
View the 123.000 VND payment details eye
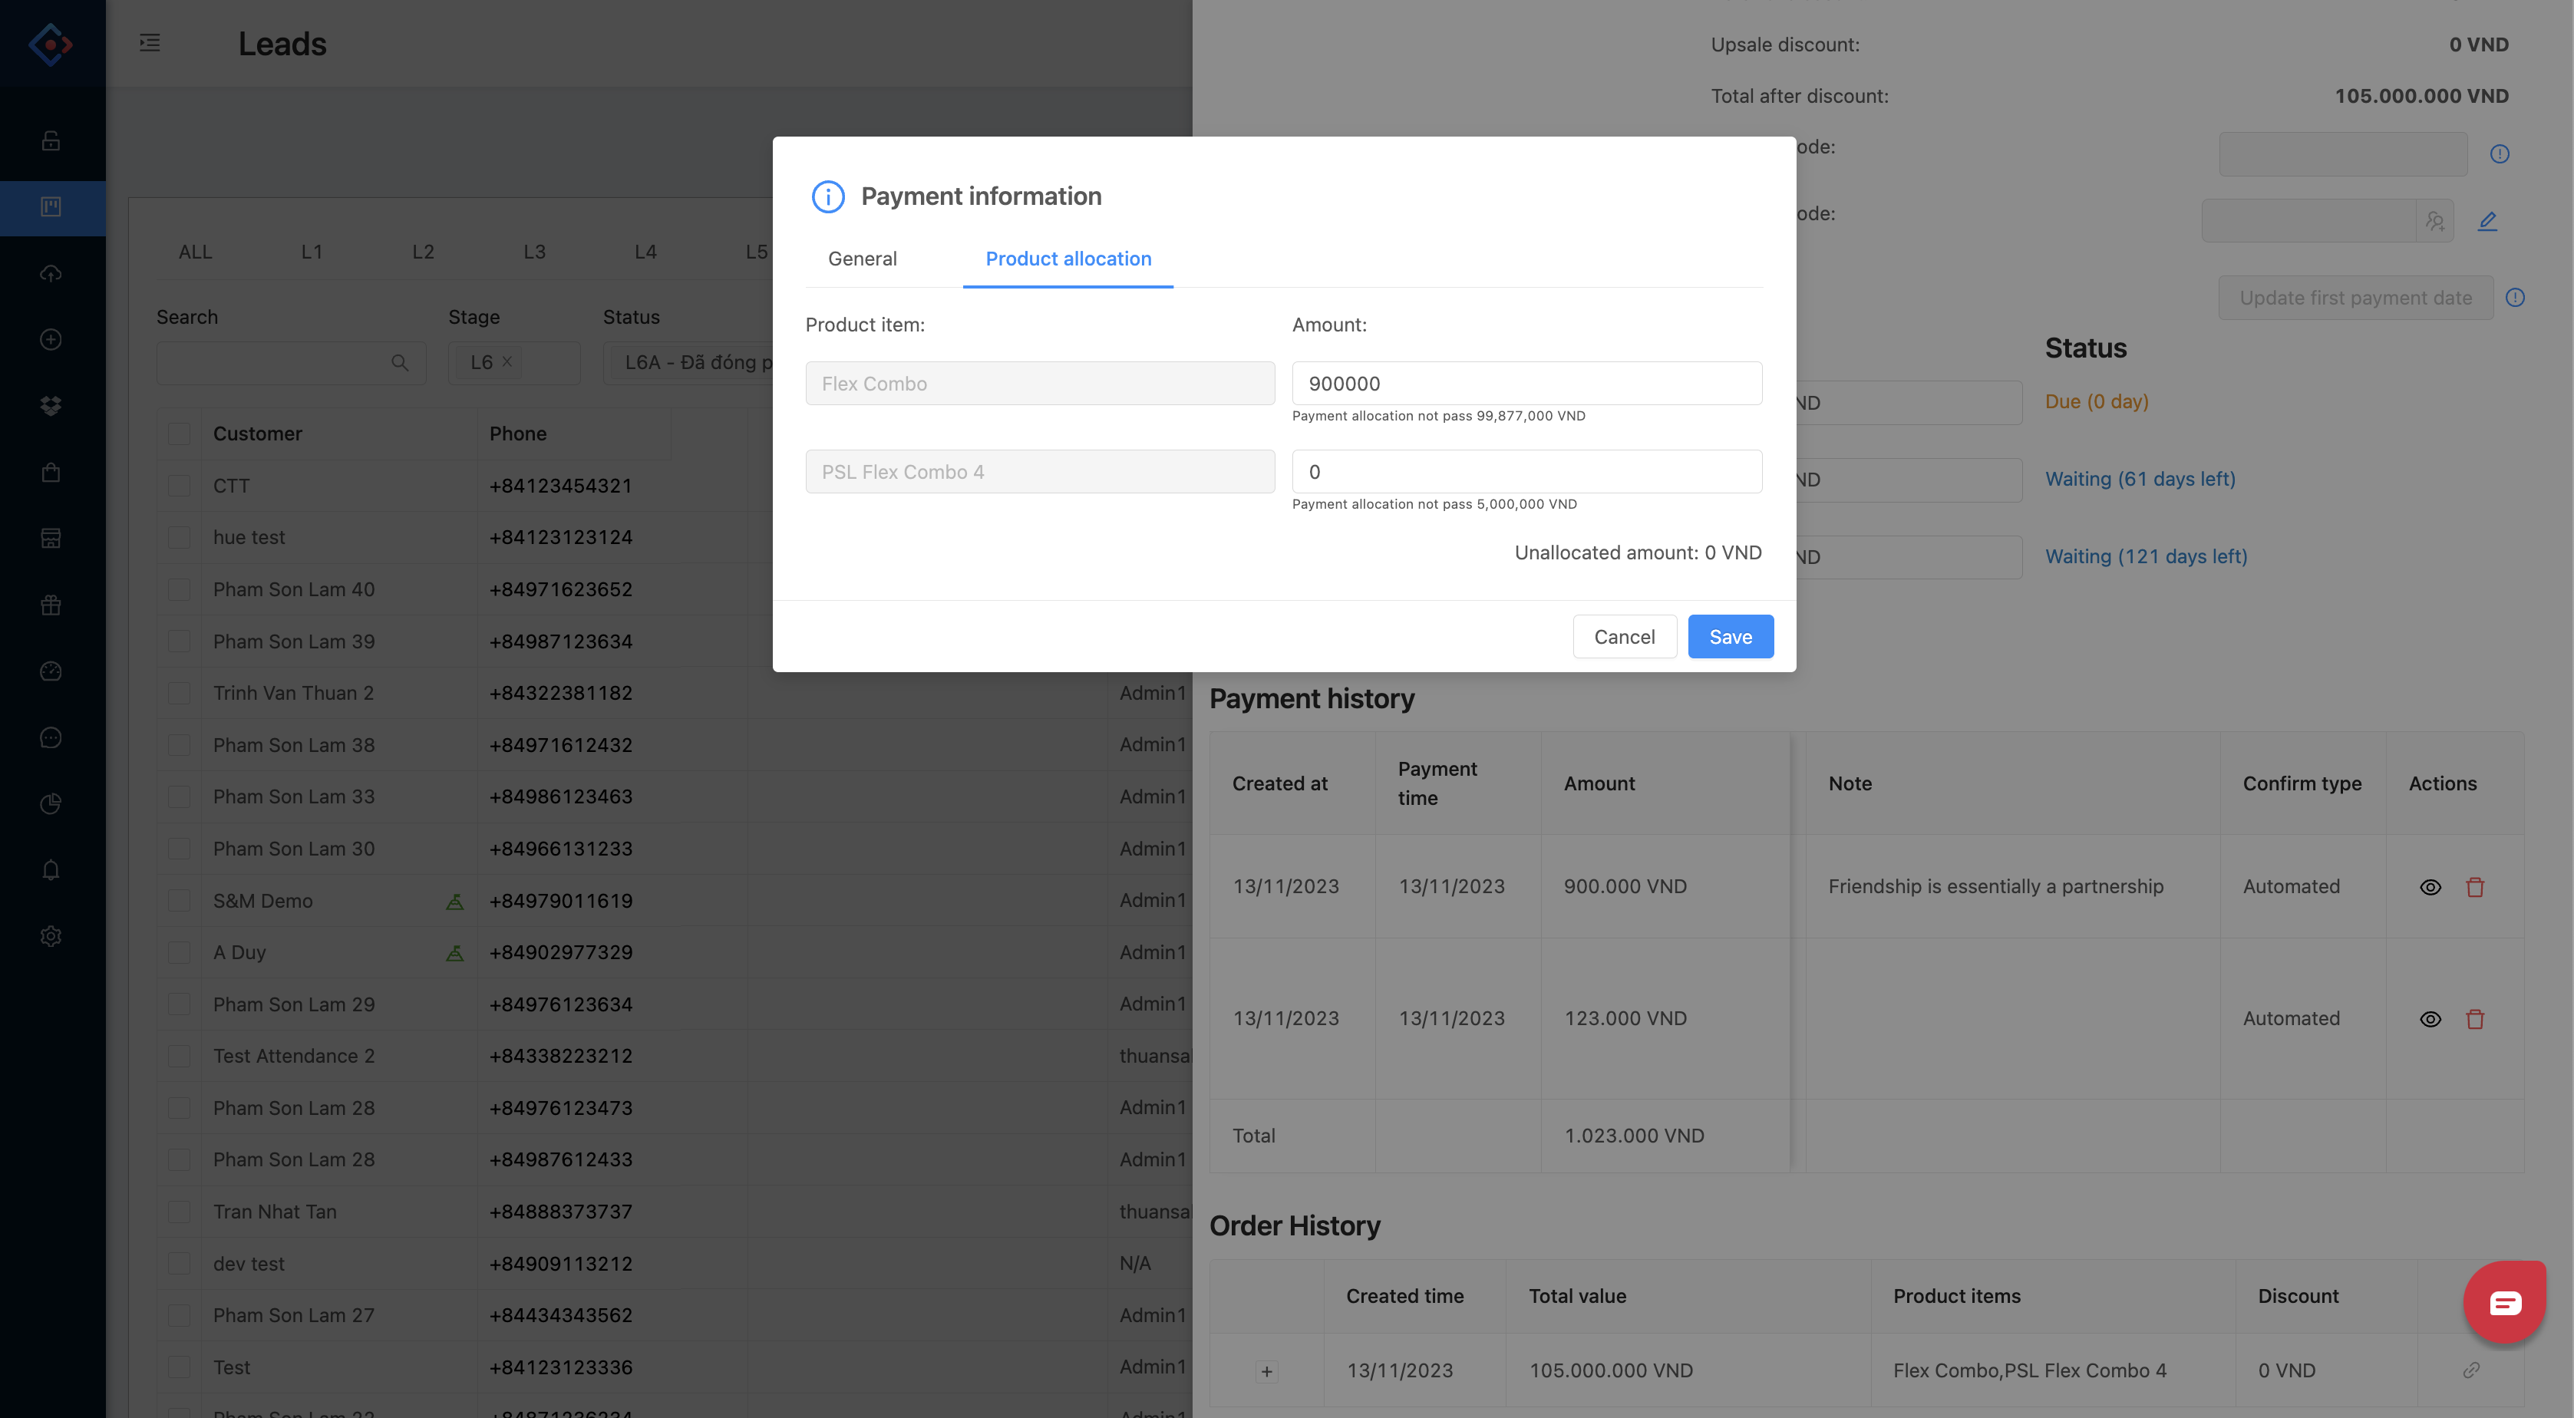coord(2430,1019)
